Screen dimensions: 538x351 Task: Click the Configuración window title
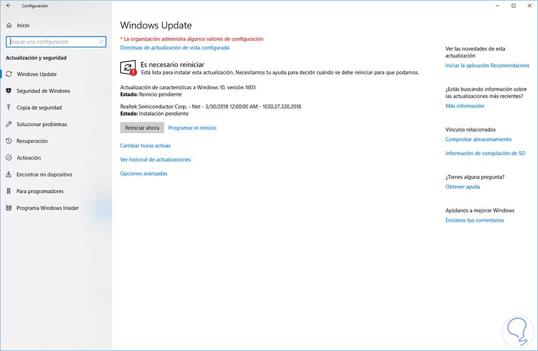click(34, 6)
